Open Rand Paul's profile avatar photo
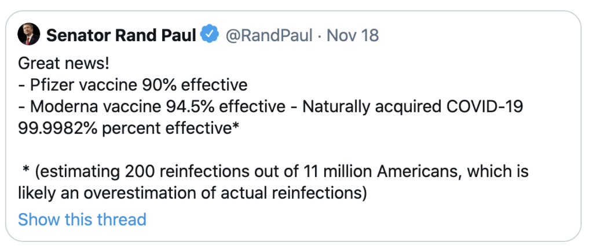Image resolution: width=593 pixels, height=246 pixels. coord(29,34)
